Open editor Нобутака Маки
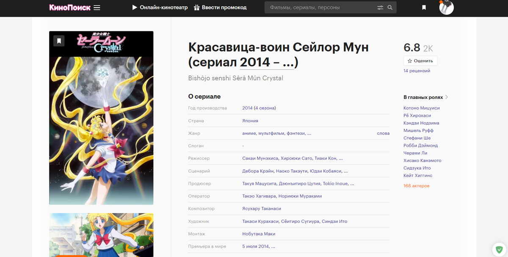 tap(259, 234)
